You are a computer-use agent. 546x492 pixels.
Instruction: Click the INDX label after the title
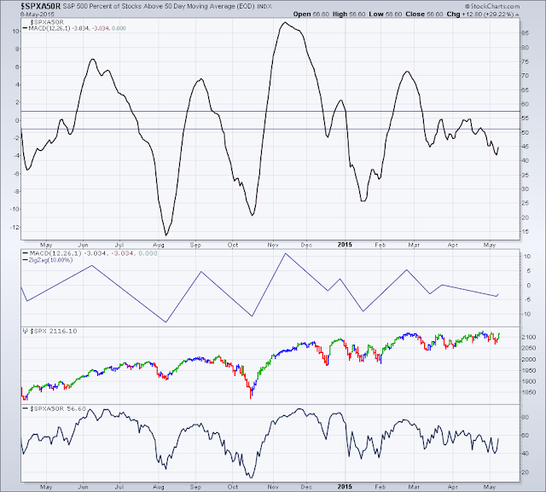(264, 7)
